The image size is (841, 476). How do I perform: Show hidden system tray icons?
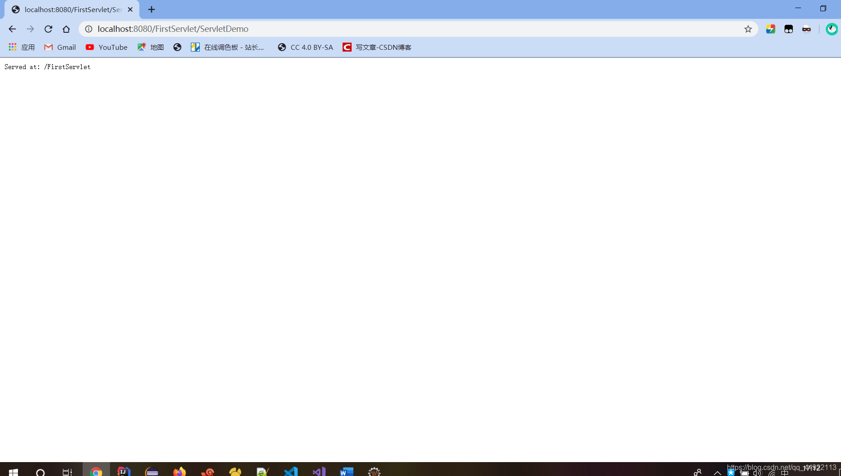tap(717, 472)
